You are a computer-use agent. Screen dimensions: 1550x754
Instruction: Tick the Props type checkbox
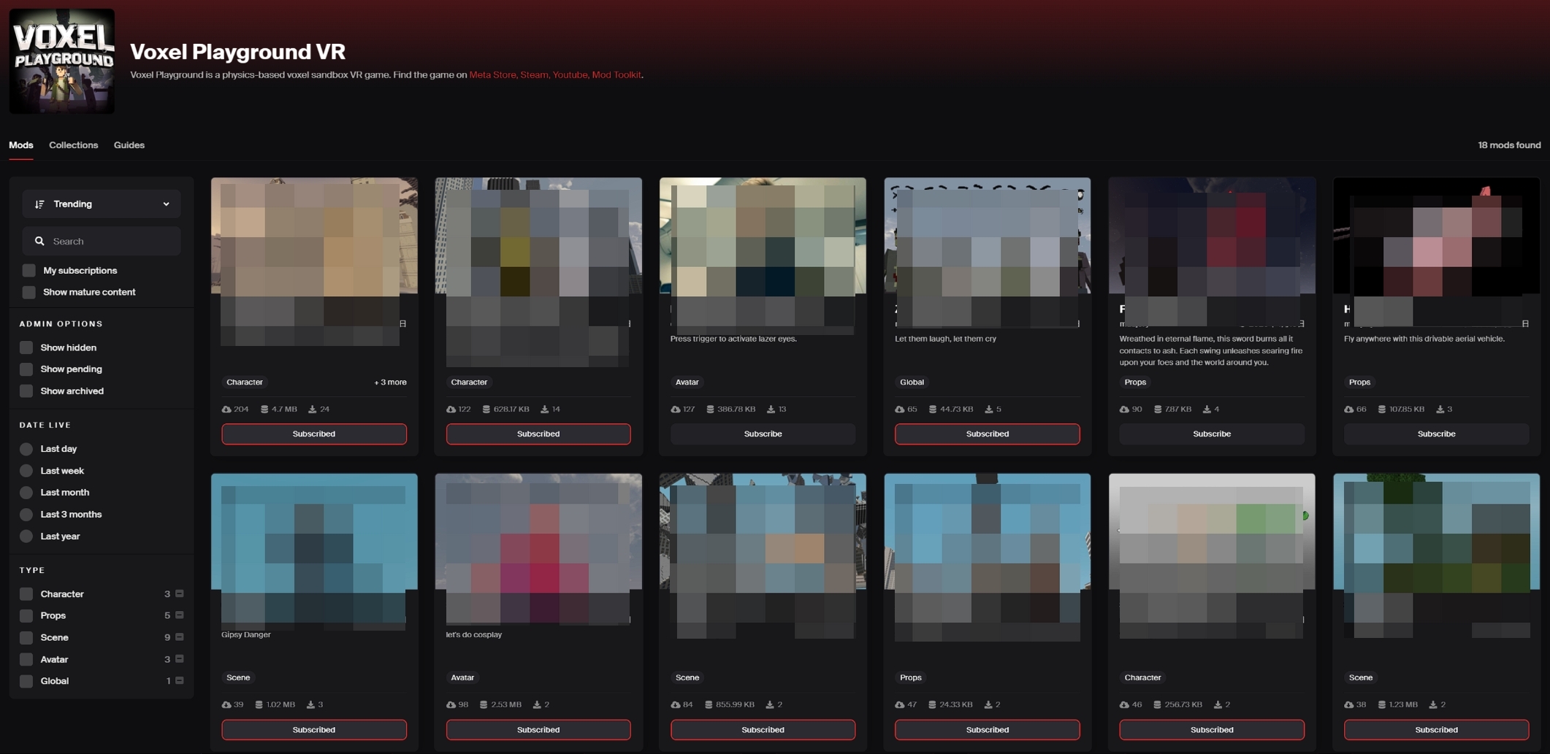(26, 616)
